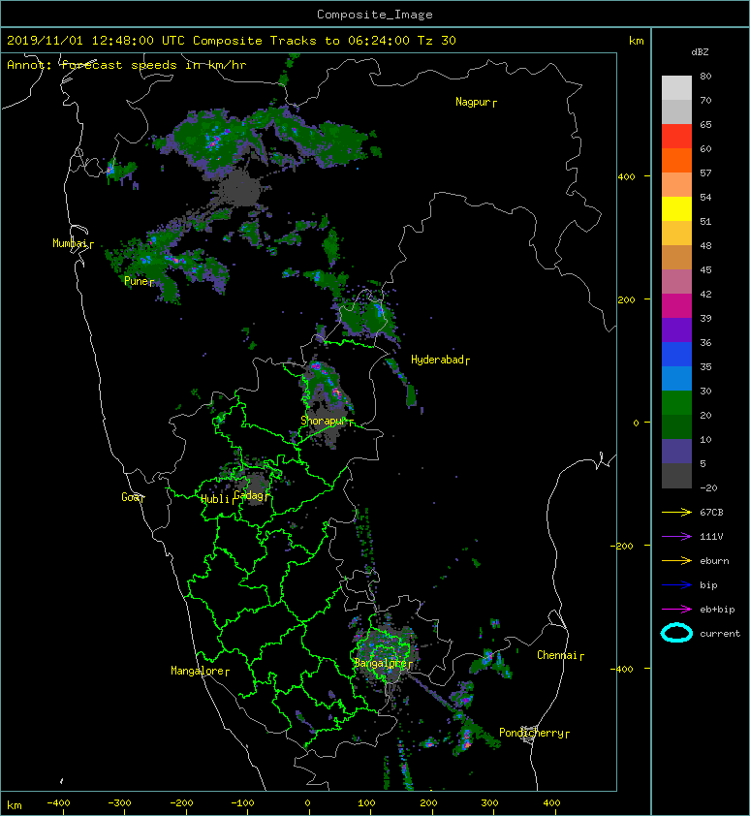The width and height of the screenshot is (750, 816).
Task: Click the Composite_Image title text
Action: tap(375, 15)
